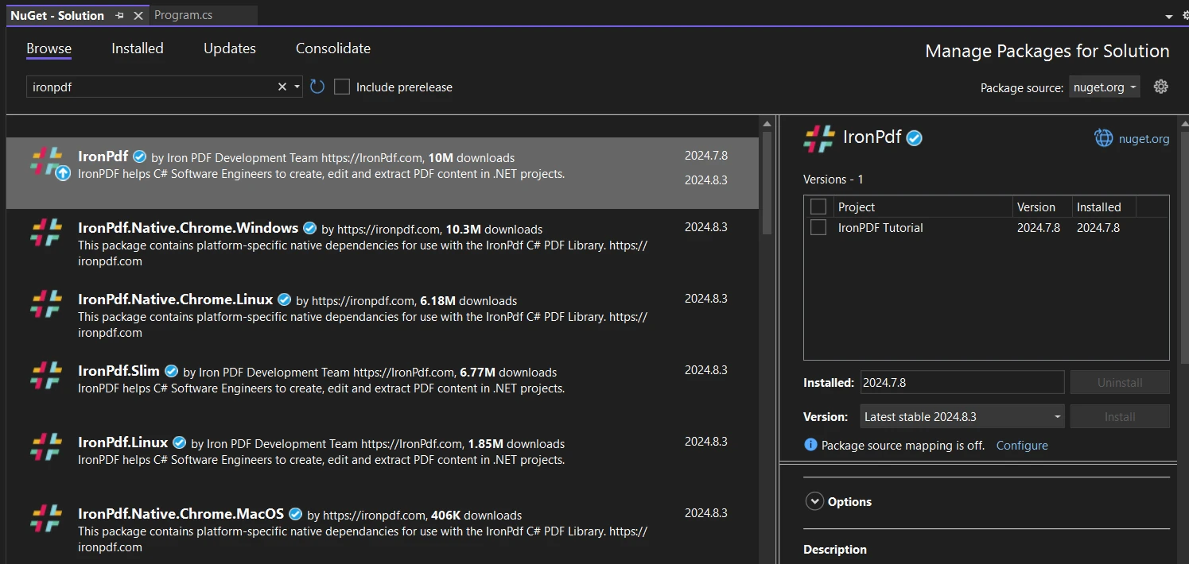The image size is (1189, 564).
Task: Open the NuGet settings gear icon
Action: [x=1161, y=87]
